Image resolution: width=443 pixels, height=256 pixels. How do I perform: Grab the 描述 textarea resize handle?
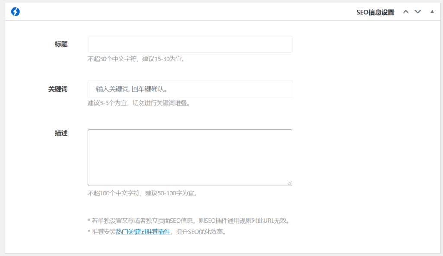(x=289, y=183)
